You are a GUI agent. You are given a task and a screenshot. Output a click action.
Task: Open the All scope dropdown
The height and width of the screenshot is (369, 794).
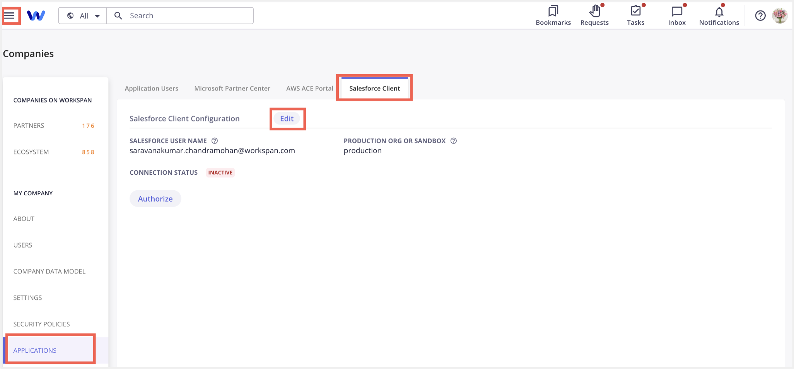coord(83,16)
